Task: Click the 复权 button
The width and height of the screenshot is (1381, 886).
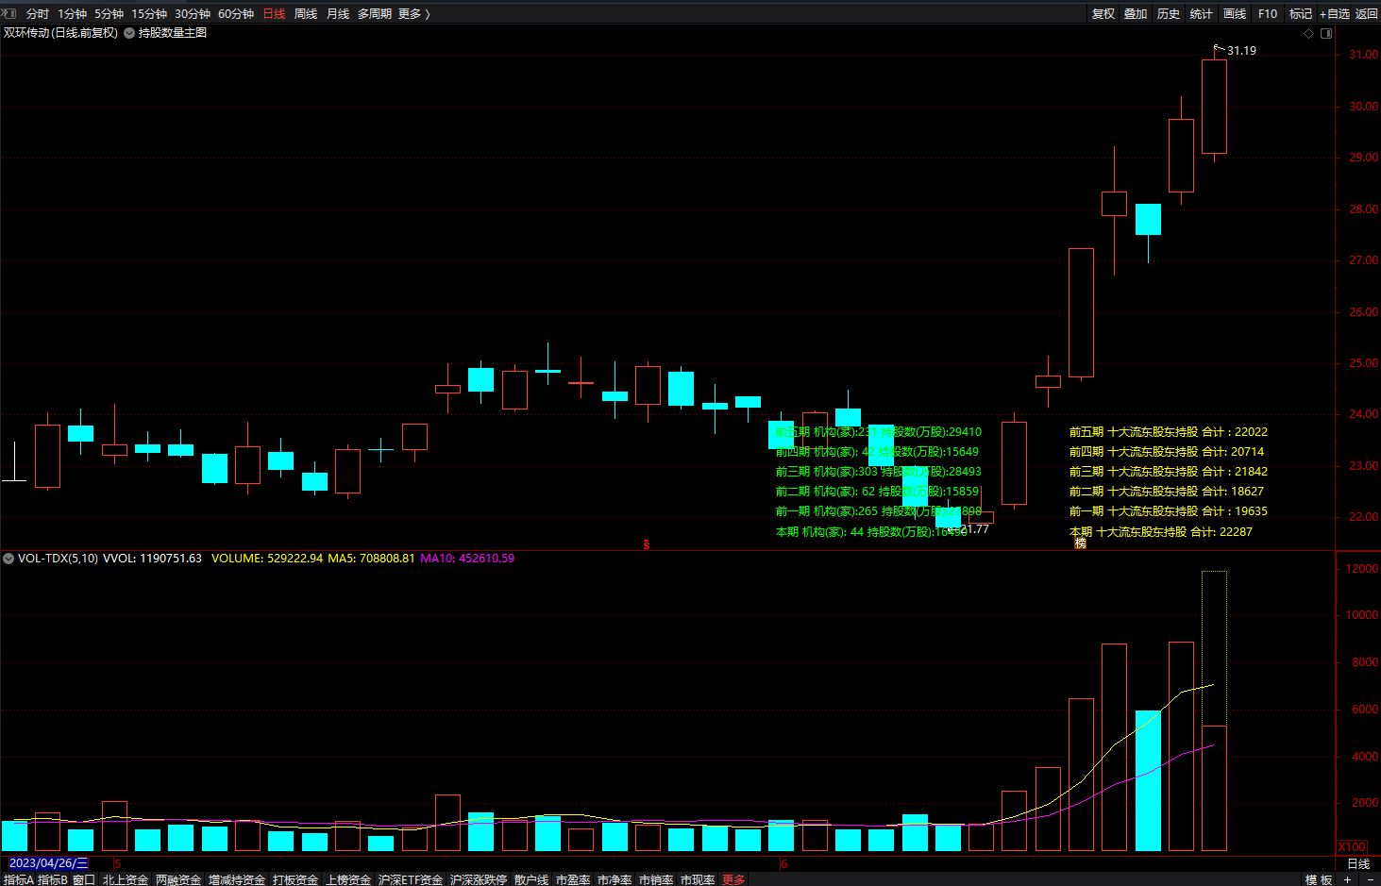Action: pyautogui.click(x=1103, y=14)
